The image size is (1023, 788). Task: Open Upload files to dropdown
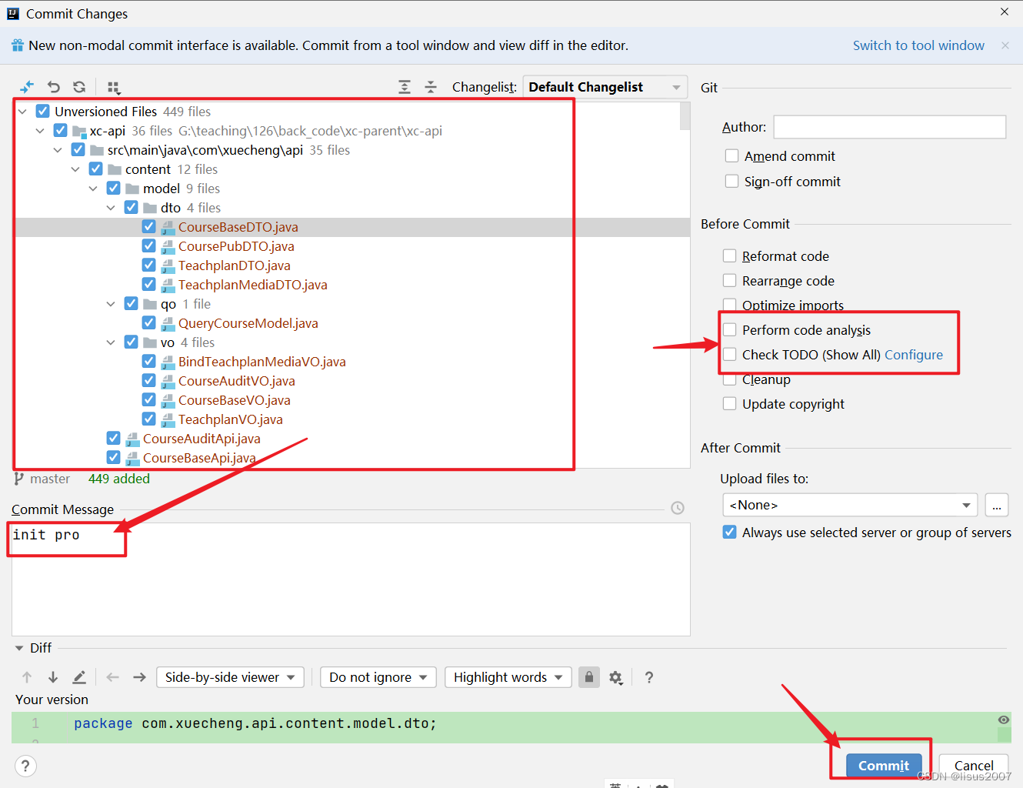click(x=850, y=506)
